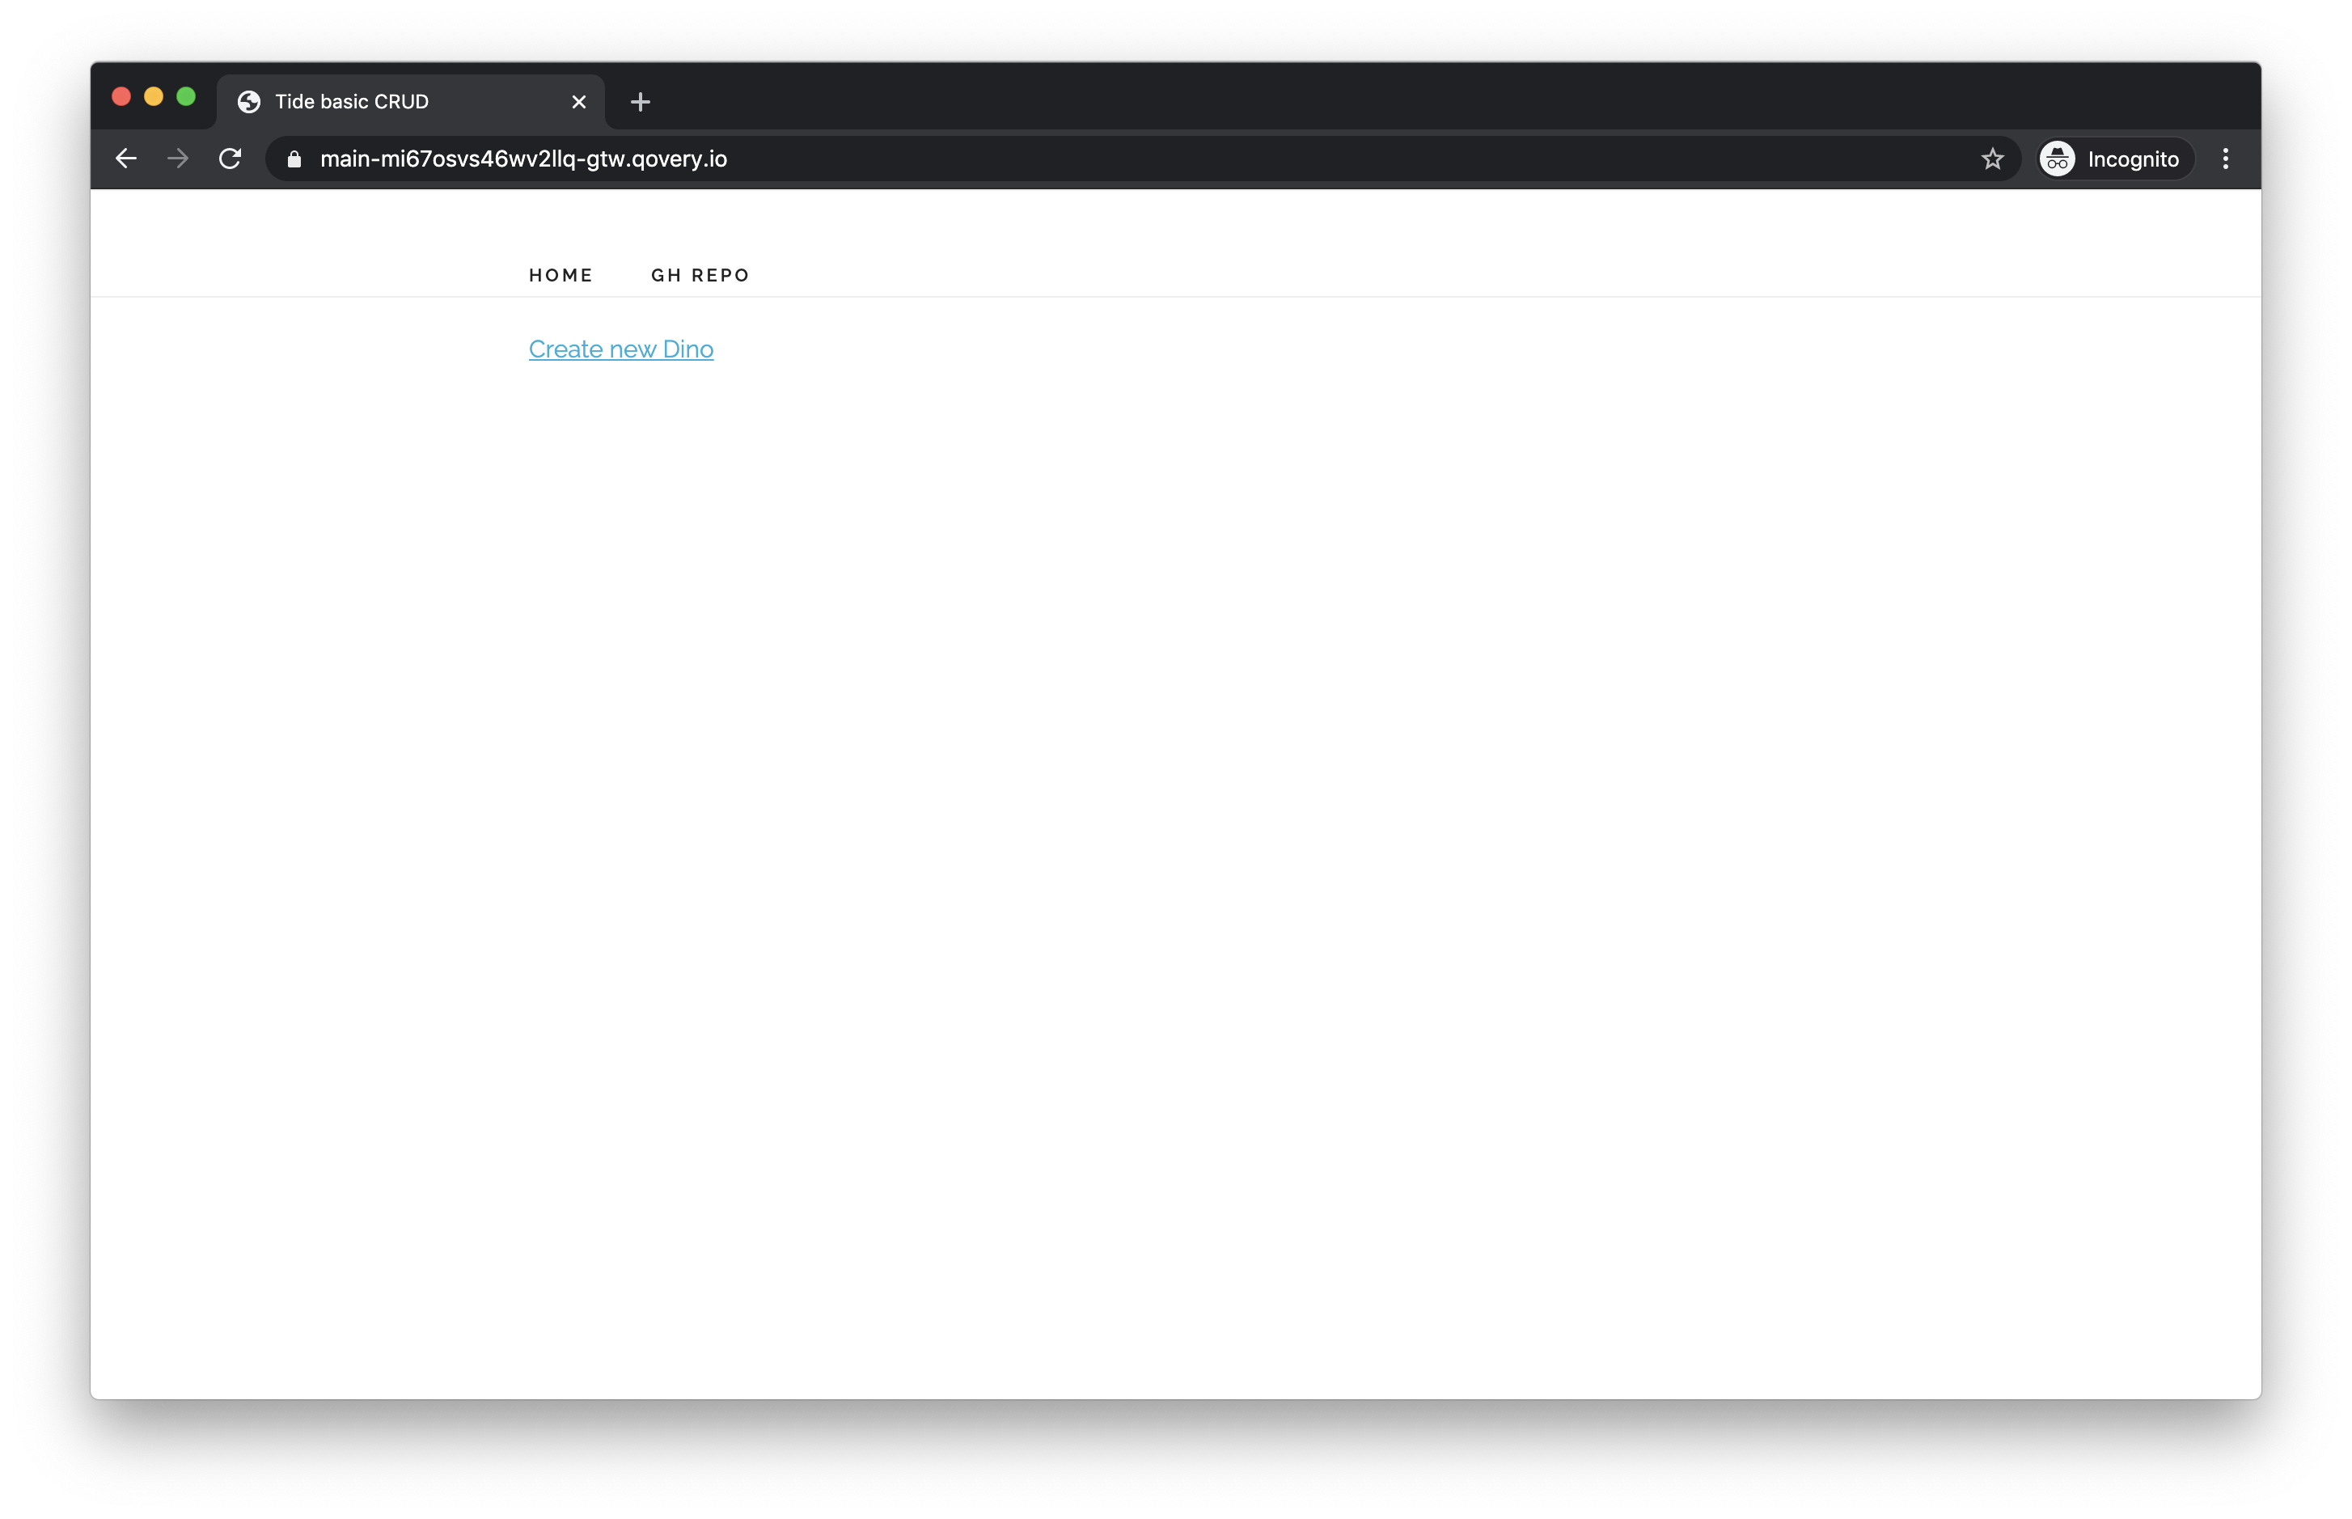Image resolution: width=2352 pixels, height=1519 pixels.
Task: Select the Tide basic CRUD tab
Action: coord(411,102)
